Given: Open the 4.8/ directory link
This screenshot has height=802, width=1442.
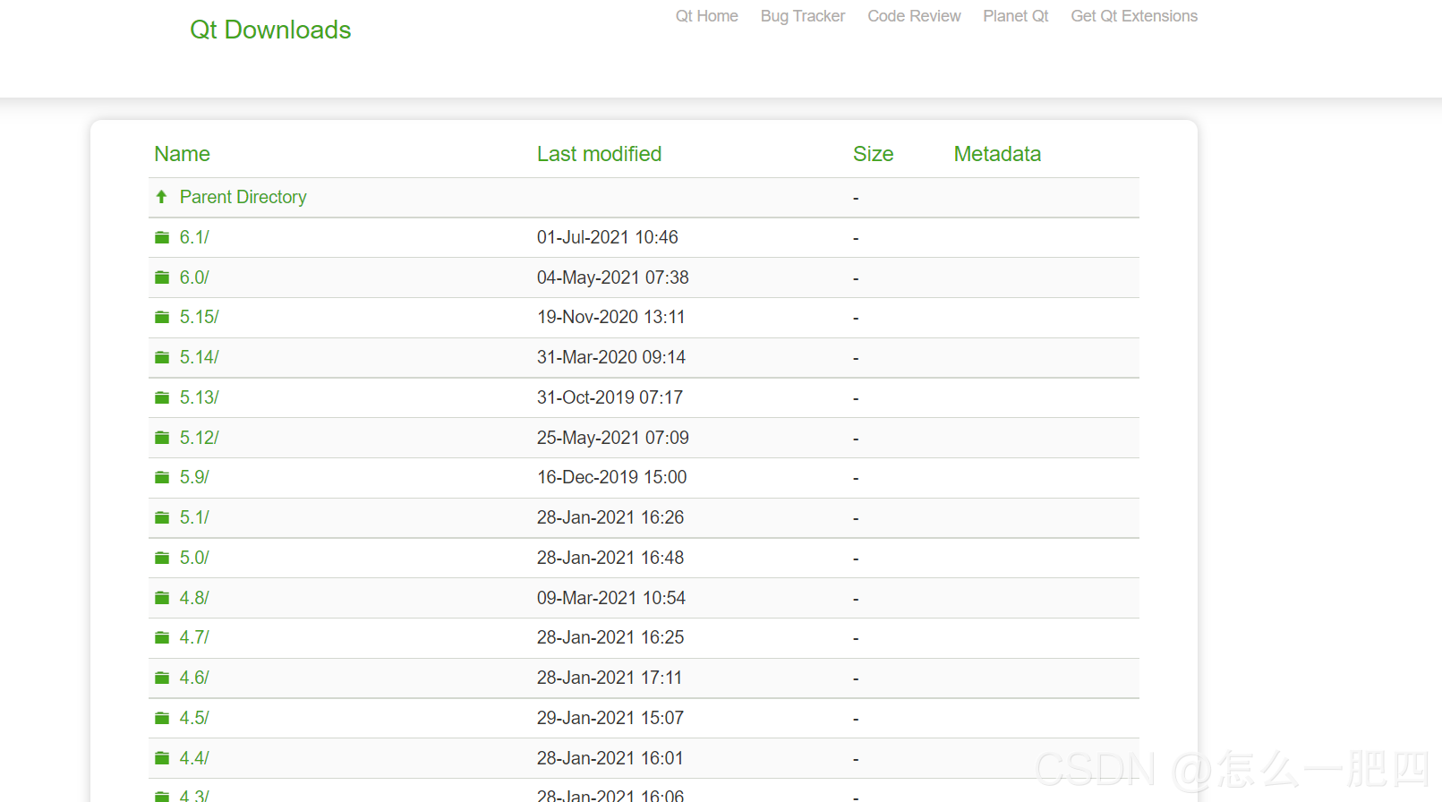Looking at the screenshot, I should pos(194,598).
